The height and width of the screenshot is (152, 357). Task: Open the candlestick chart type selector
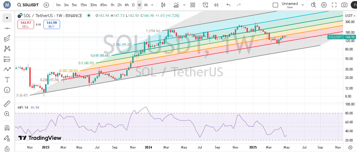[163, 5]
